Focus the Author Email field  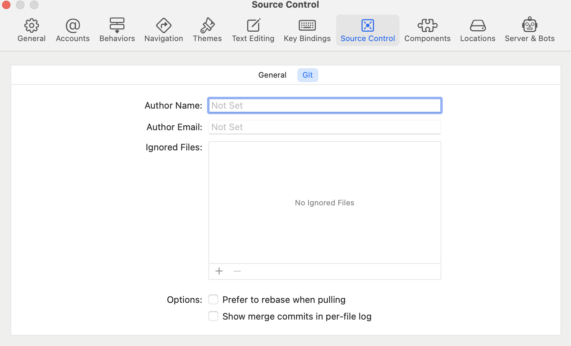[x=325, y=127]
